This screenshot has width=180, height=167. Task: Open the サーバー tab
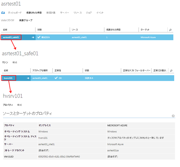point(64,13)
